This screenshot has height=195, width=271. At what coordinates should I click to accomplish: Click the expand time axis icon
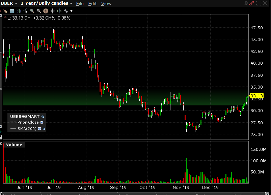point(52,11)
